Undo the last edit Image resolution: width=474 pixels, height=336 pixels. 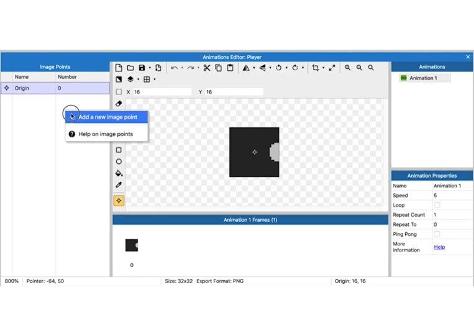174,68
